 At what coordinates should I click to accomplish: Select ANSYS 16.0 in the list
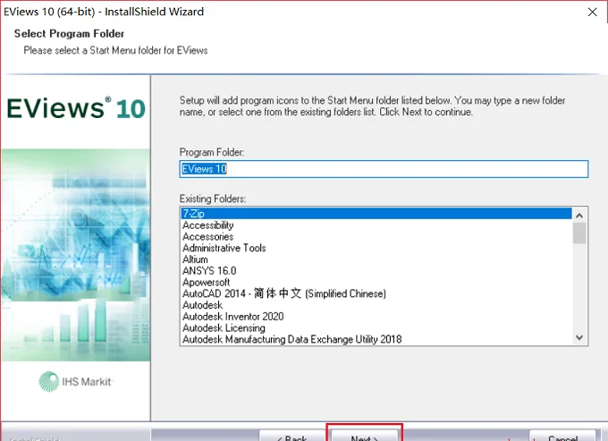click(x=376, y=271)
